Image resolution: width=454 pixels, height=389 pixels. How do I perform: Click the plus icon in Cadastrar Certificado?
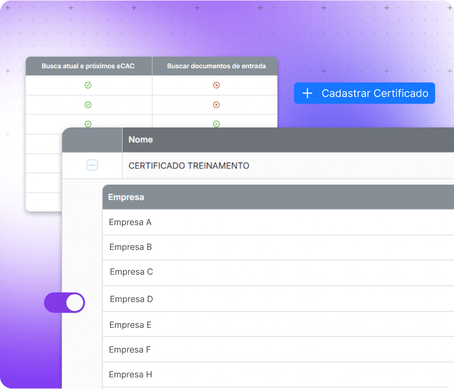point(307,93)
